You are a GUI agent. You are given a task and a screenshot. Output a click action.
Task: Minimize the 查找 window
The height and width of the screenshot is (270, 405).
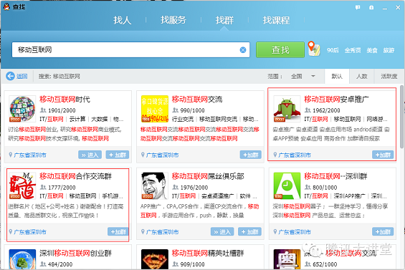click(x=385, y=8)
